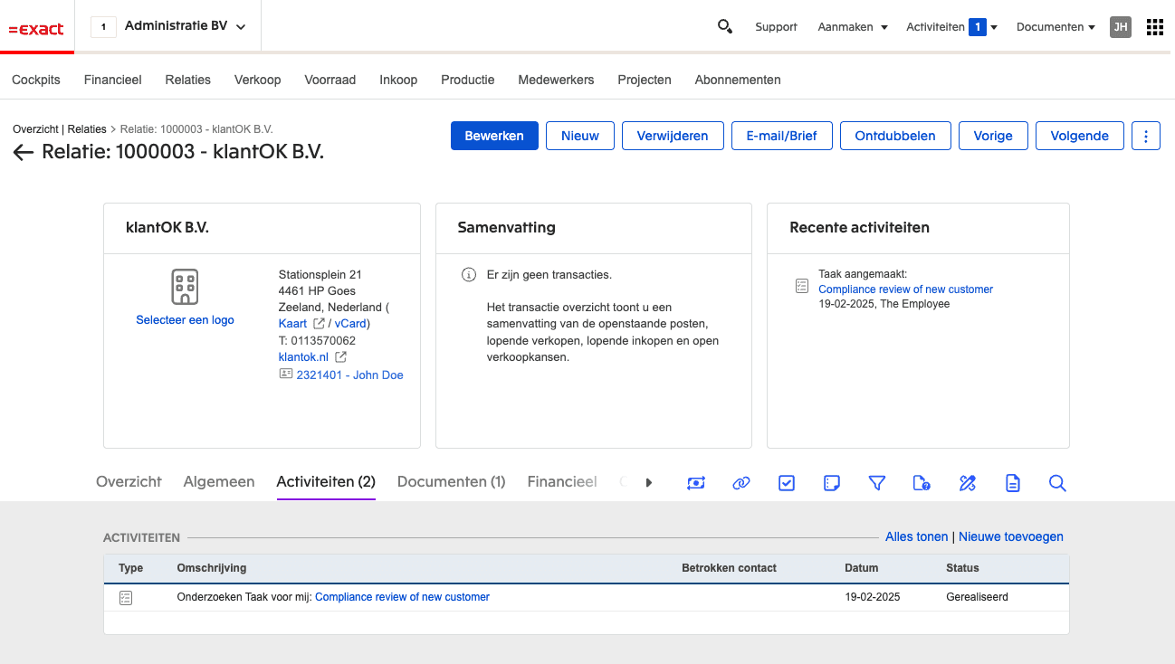
Task: Switch to the Financieel tab
Action: point(562,481)
